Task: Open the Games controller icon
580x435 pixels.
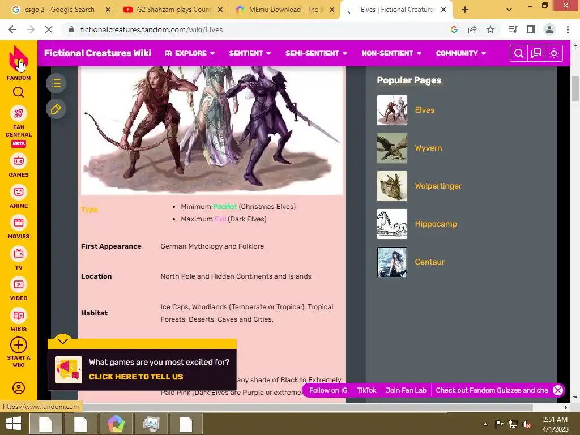Action: (19, 161)
